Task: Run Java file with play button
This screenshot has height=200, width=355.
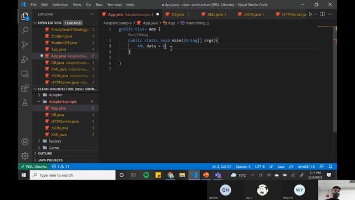Action: click(311, 14)
